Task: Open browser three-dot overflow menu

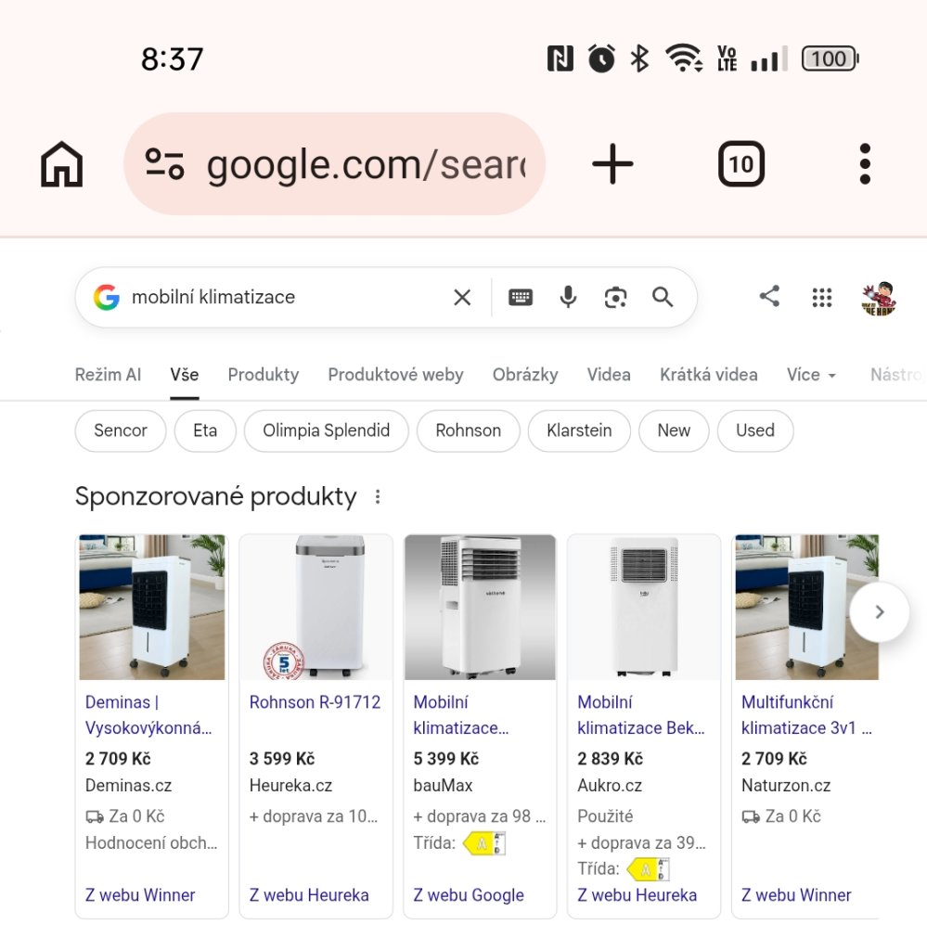Action: pos(865,163)
